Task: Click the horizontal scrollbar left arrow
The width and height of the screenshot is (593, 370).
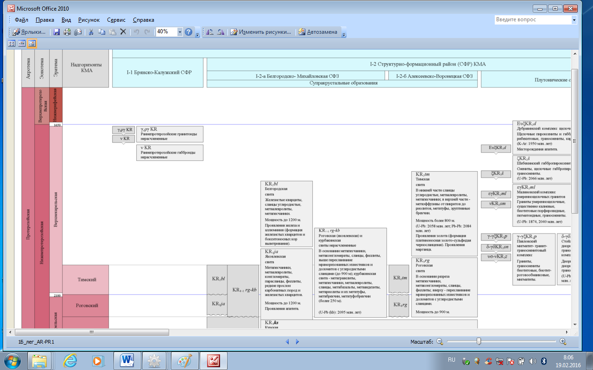Action: (11, 332)
